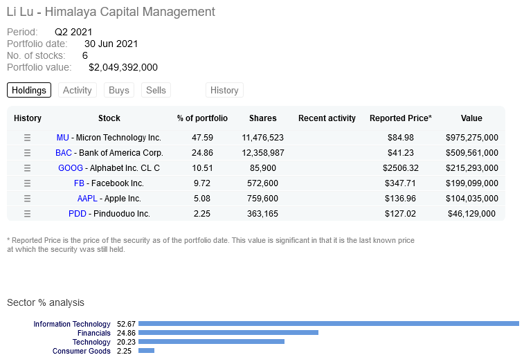Select Apple reported price $136.96
This screenshot has width=524, height=364.
[x=400, y=199]
